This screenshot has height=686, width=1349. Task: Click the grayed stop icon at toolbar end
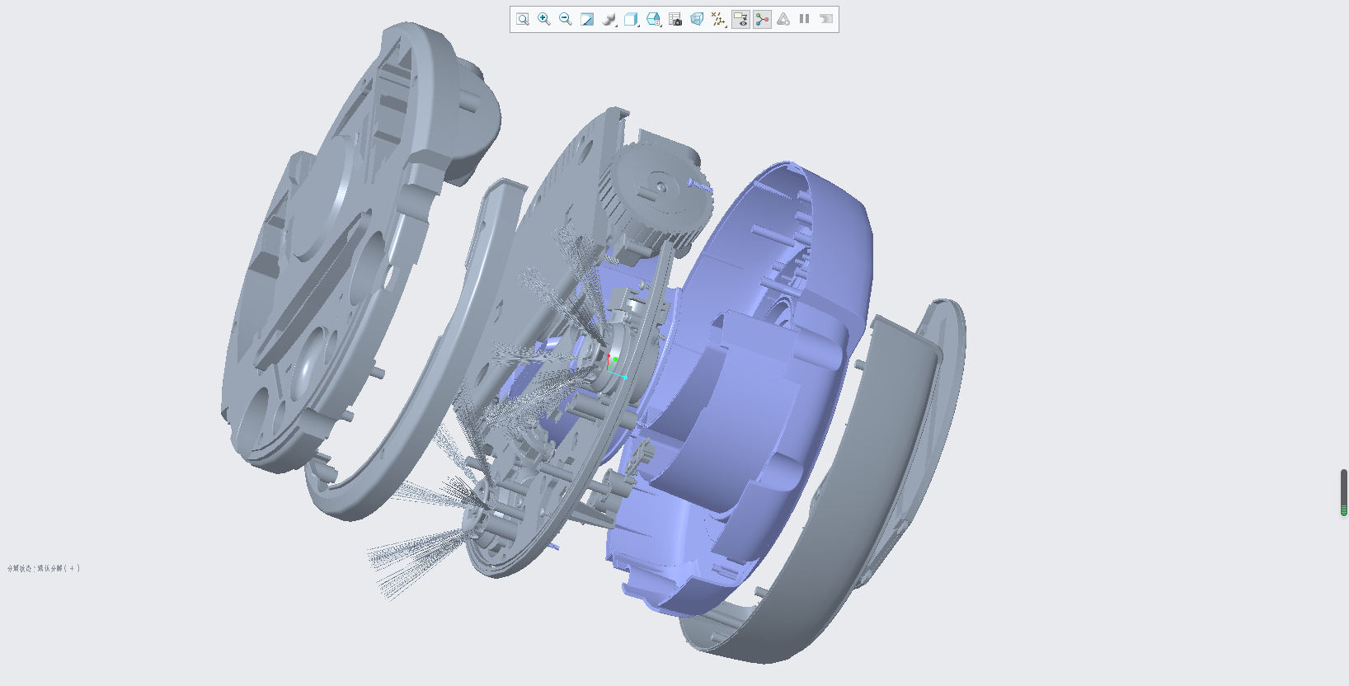[826, 19]
